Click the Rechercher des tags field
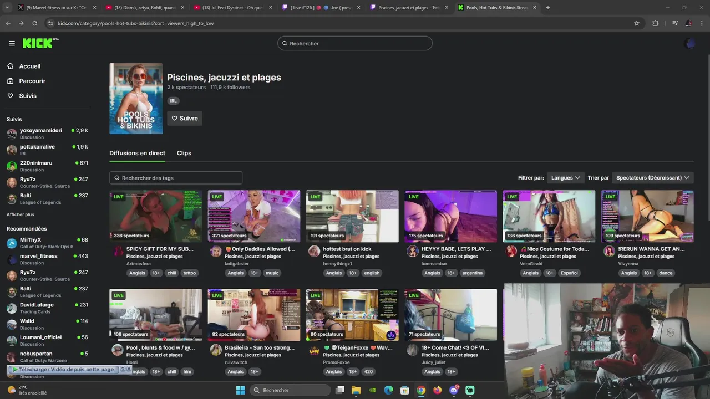The height and width of the screenshot is (399, 710). [176, 178]
